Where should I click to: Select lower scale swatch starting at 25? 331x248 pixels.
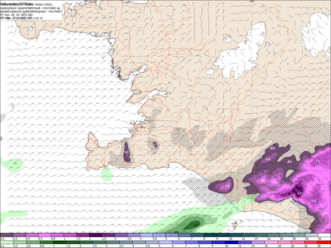click(x=311, y=242)
